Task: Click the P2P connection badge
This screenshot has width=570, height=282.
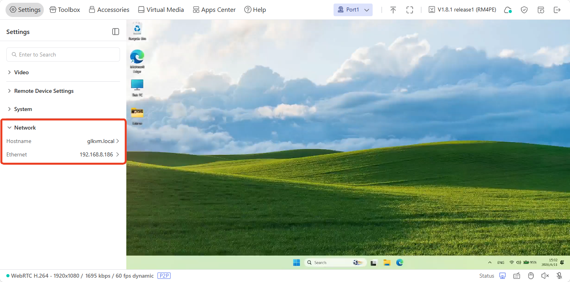Action: click(164, 276)
